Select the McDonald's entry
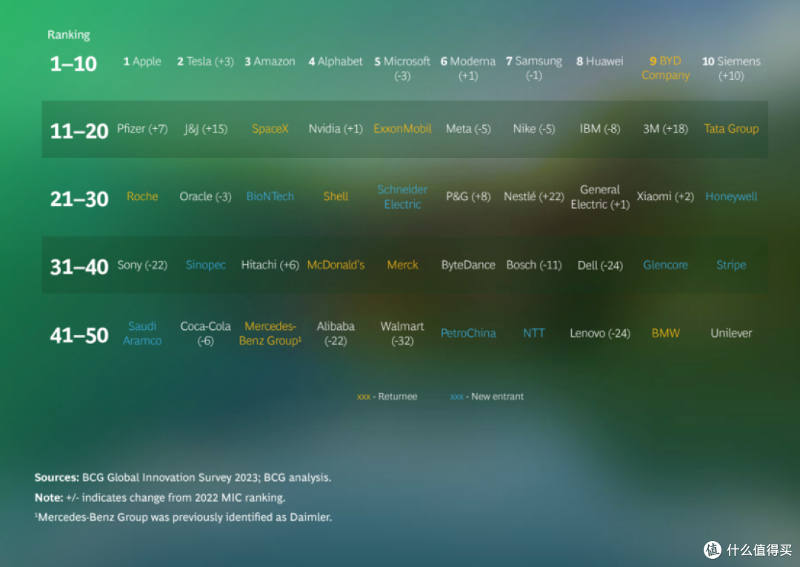800x567 pixels. 336,265
